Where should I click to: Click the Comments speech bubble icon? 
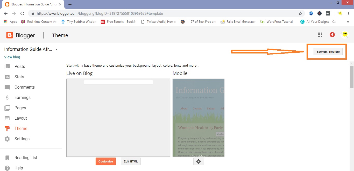[7, 87]
